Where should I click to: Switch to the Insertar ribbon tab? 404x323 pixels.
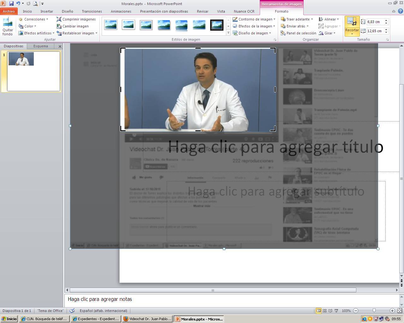click(47, 11)
